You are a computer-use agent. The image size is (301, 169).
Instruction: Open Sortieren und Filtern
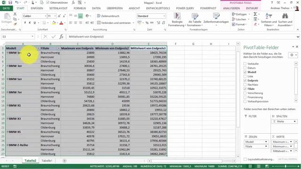point(269,20)
